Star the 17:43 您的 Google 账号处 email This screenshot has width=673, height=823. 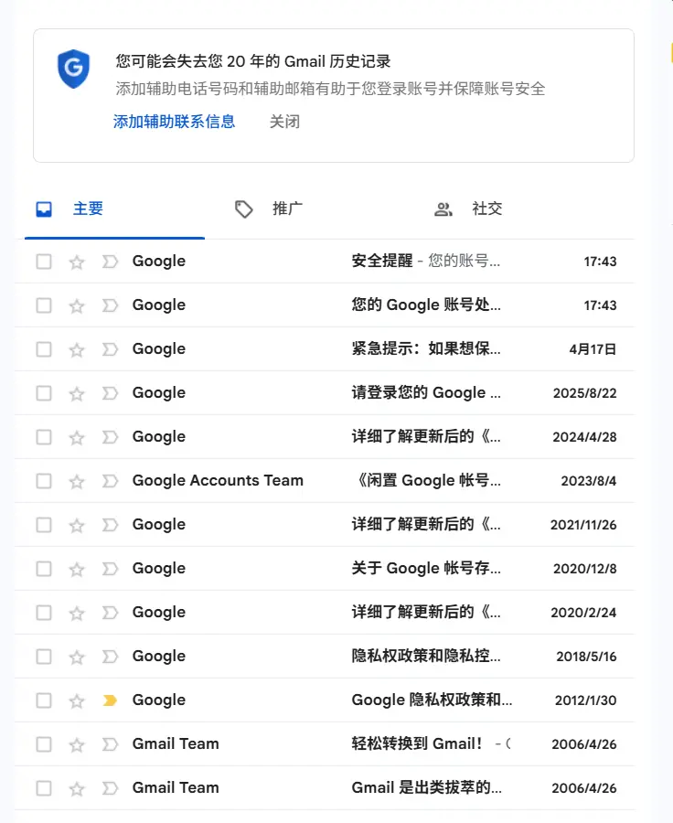(77, 305)
